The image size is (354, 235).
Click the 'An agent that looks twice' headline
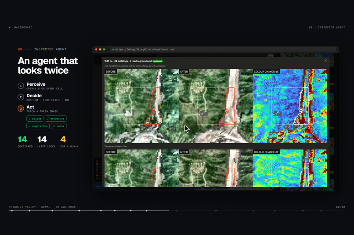point(48,66)
